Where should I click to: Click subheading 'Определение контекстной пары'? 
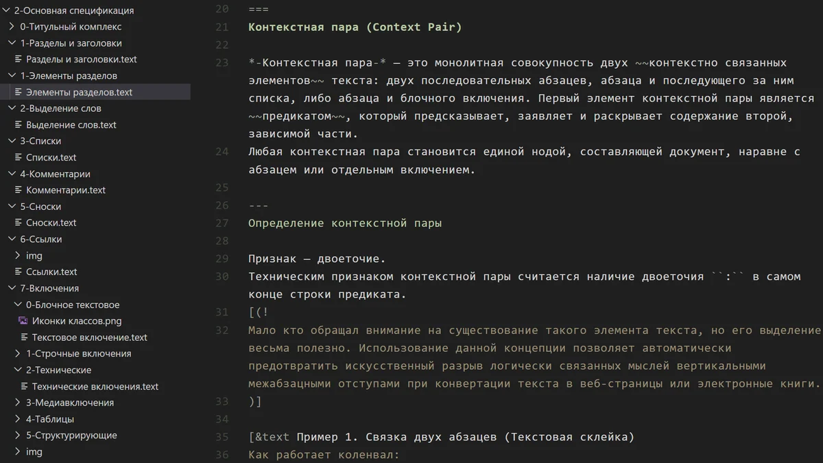pos(345,223)
